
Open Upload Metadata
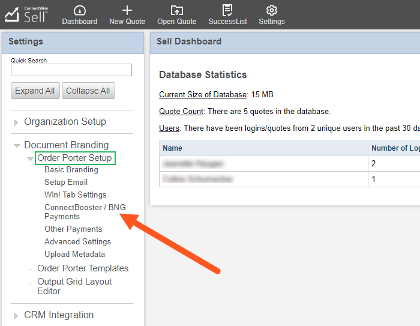[x=74, y=255]
